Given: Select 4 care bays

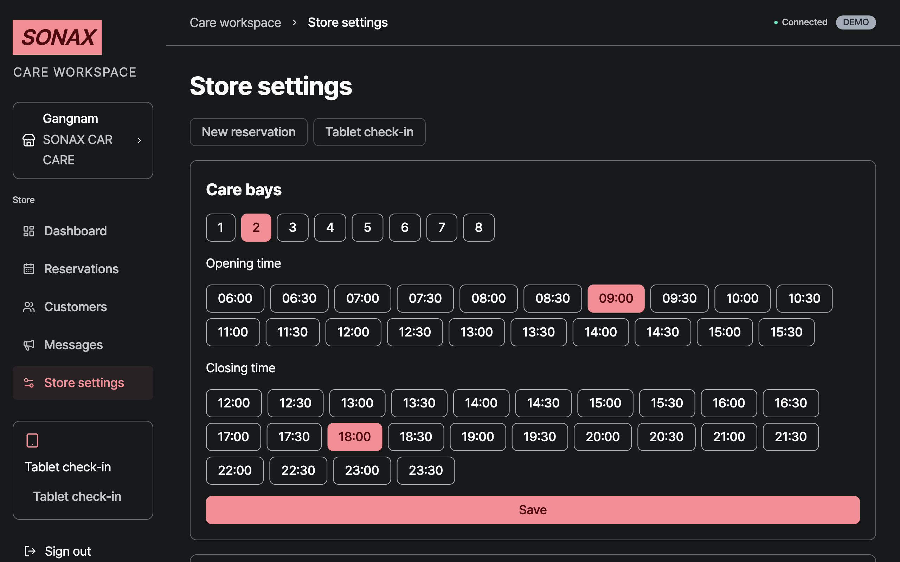Looking at the screenshot, I should [x=330, y=227].
